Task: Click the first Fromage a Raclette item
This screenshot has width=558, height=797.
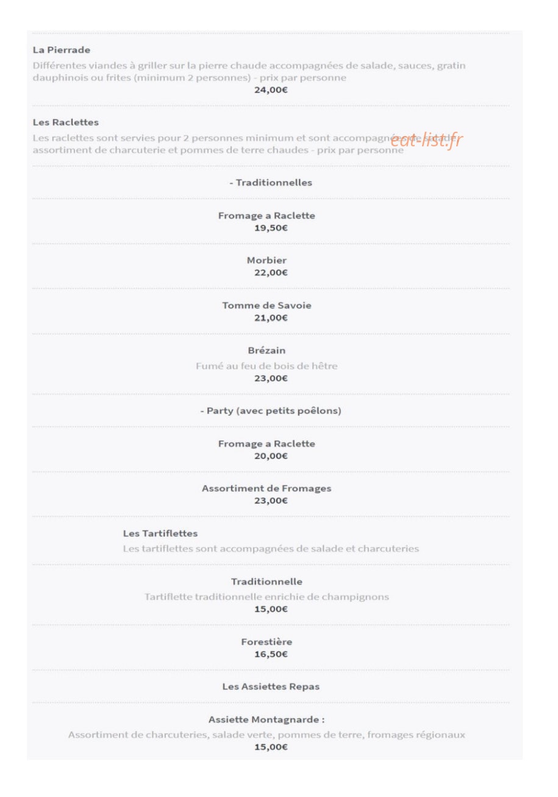Action: (x=266, y=216)
